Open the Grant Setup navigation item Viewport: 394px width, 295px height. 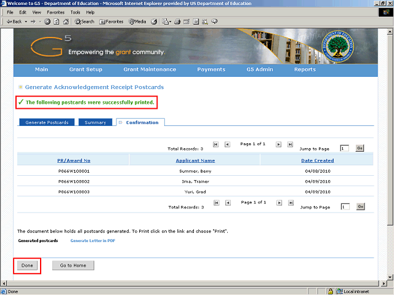86,69
